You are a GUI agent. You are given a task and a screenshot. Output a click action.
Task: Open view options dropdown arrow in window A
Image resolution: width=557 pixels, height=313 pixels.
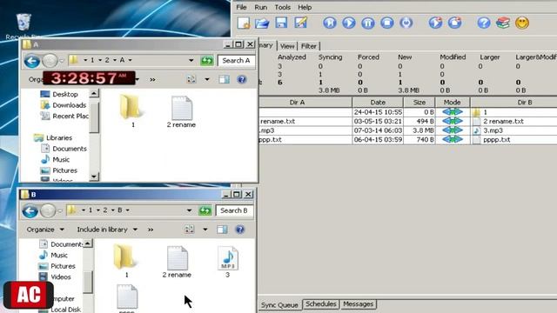click(207, 79)
